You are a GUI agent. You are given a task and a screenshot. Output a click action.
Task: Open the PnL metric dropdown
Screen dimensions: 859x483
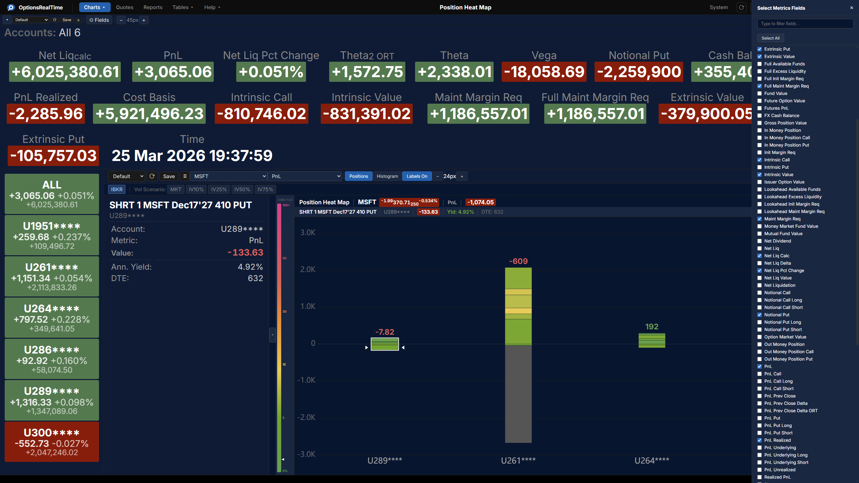pos(304,176)
